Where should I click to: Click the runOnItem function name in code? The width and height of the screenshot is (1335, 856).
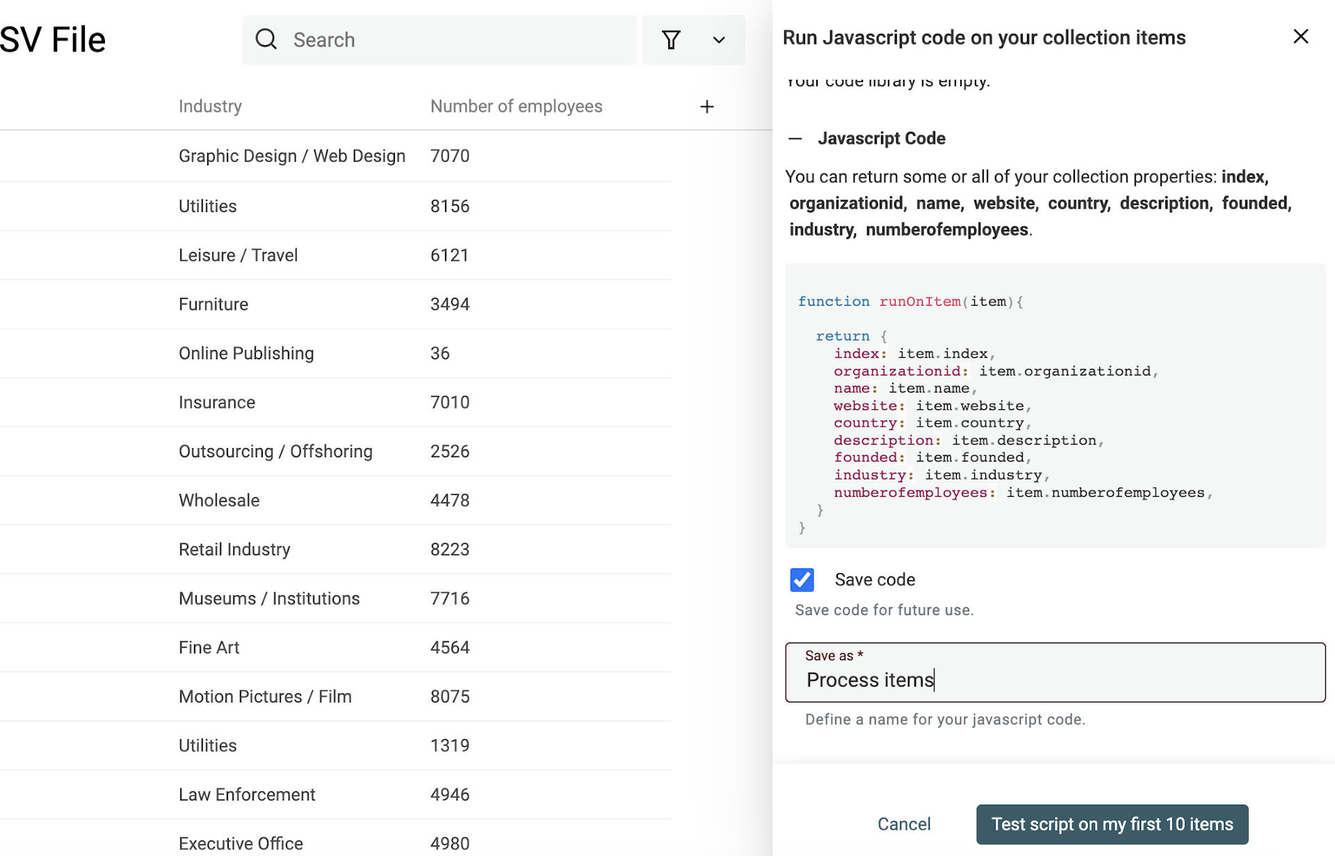(919, 302)
